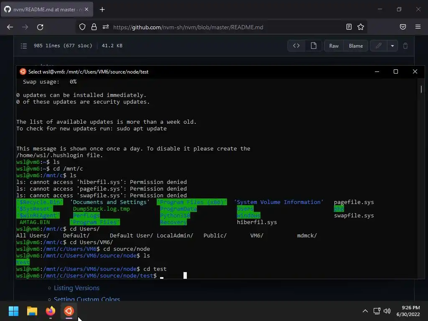Close the nvm/README.md tab
The image size is (428, 321).
(x=87, y=9)
